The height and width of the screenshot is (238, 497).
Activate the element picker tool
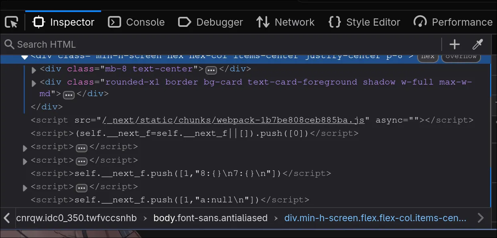[12, 22]
